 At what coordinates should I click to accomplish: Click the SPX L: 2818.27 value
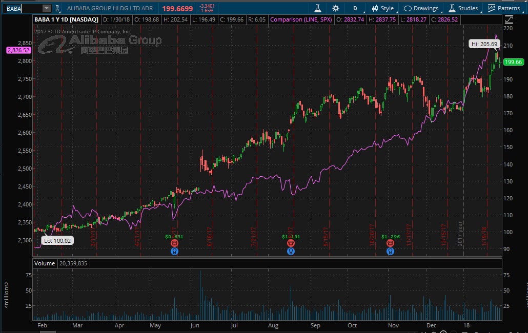point(414,19)
